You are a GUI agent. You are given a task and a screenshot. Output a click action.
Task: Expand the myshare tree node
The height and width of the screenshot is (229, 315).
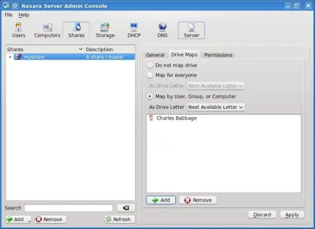coord(10,57)
